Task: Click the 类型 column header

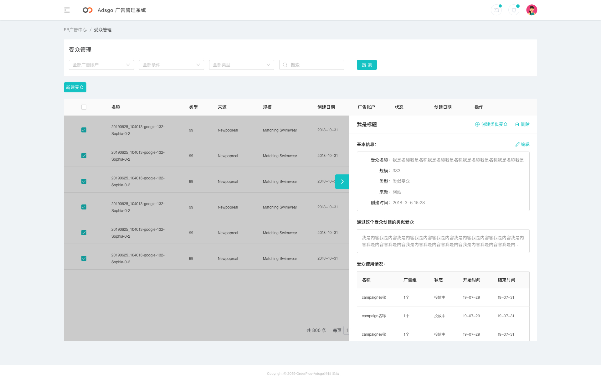Action: click(193, 107)
